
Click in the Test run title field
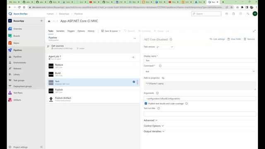[x=200, y=114]
